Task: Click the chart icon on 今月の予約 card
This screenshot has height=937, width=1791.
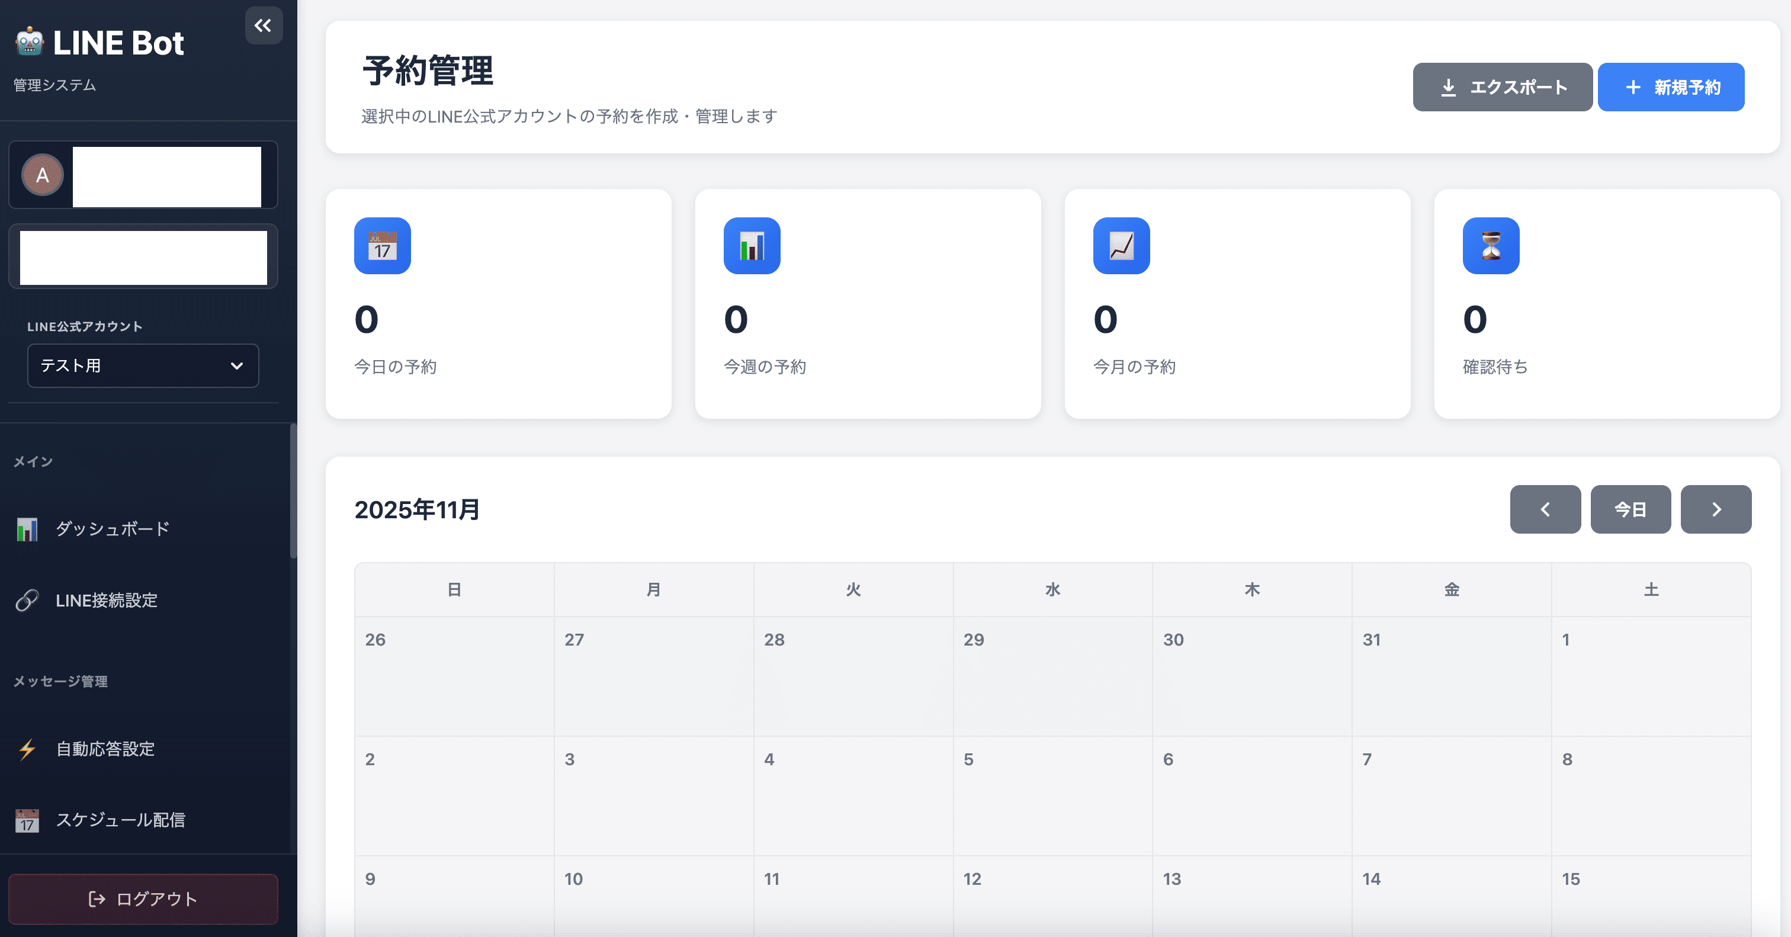Action: pos(1122,246)
